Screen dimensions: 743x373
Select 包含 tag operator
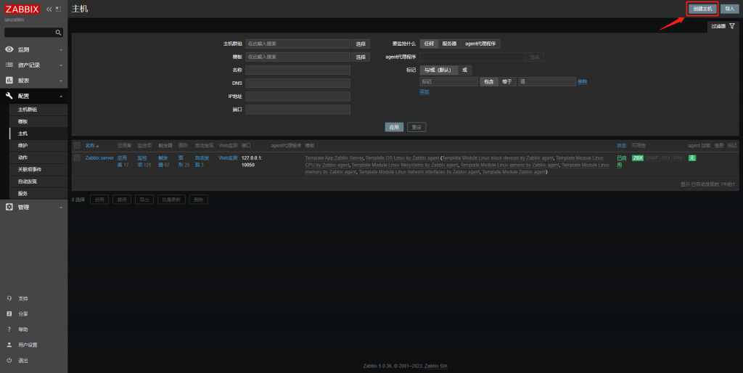pos(489,81)
